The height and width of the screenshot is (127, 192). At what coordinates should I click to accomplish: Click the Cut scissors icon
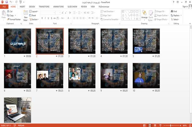(x=8, y=11)
